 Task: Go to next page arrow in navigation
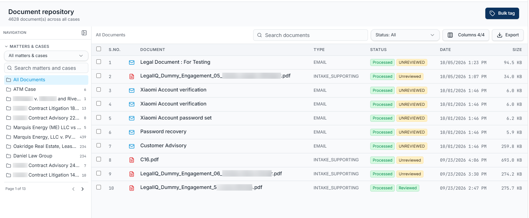(x=83, y=189)
